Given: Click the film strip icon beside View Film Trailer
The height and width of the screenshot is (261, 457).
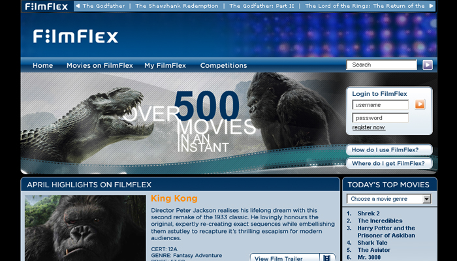Looking at the screenshot, I should [327, 258].
